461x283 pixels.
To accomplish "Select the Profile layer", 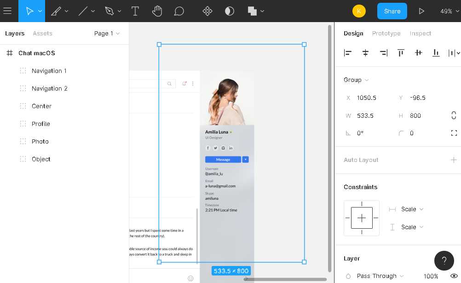I will click(x=40, y=124).
